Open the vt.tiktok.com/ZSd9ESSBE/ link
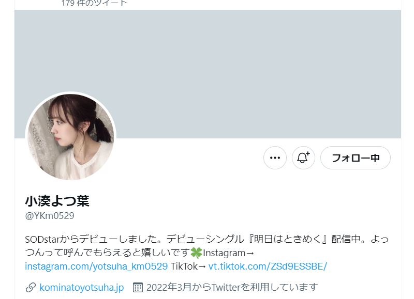The width and height of the screenshot is (414, 299). (x=268, y=266)
